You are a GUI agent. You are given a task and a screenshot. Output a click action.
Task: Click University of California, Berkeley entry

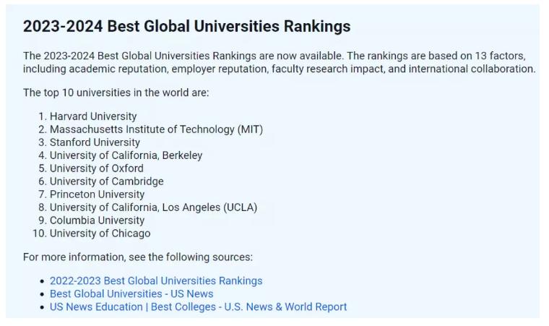tap(126, 155)
